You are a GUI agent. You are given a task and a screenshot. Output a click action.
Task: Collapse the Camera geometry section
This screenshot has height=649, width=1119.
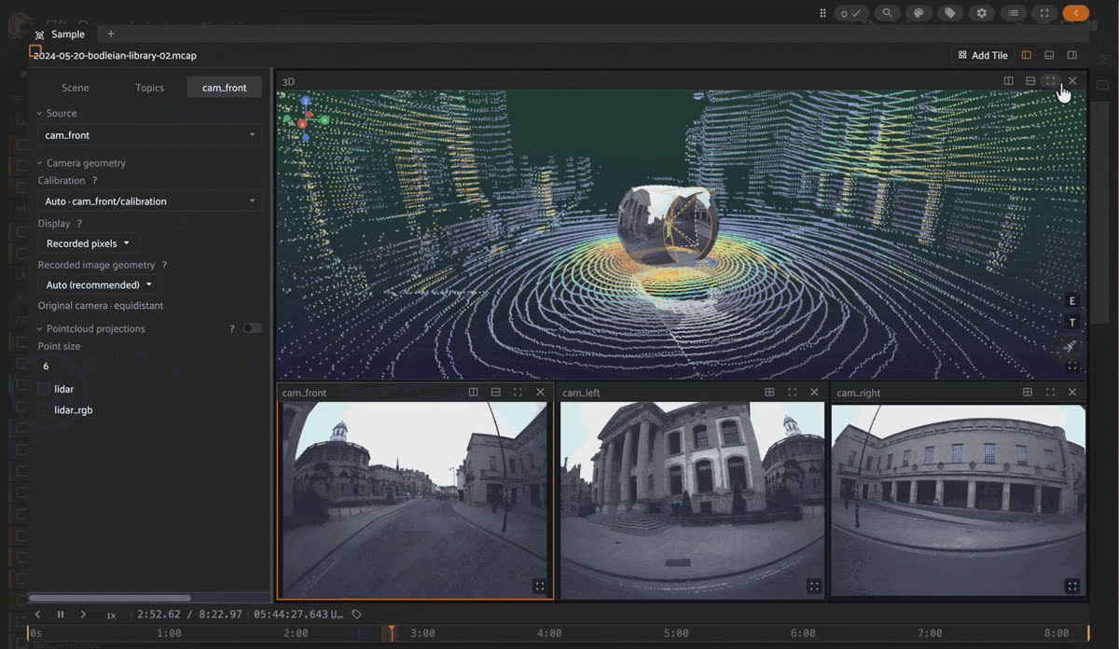click(80, 163)
